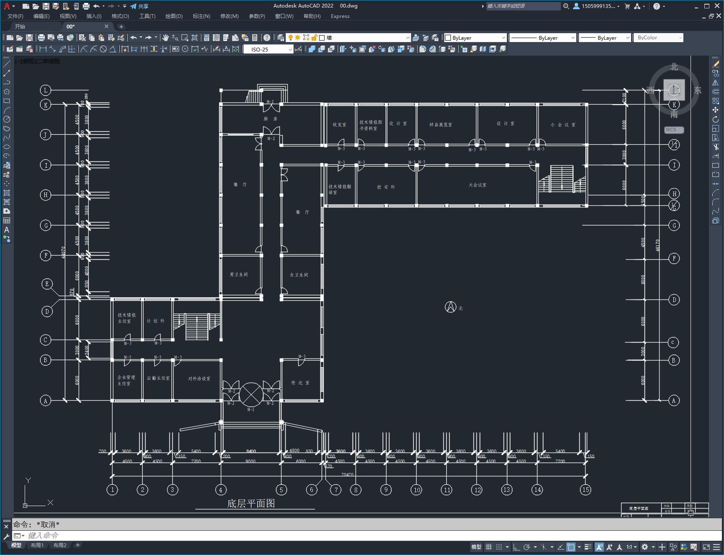This screenshot has width=724, height=555.
Task: Expand the WCS coordinate system dropdown
Action: pyautogui.click(x=674, y=130)
